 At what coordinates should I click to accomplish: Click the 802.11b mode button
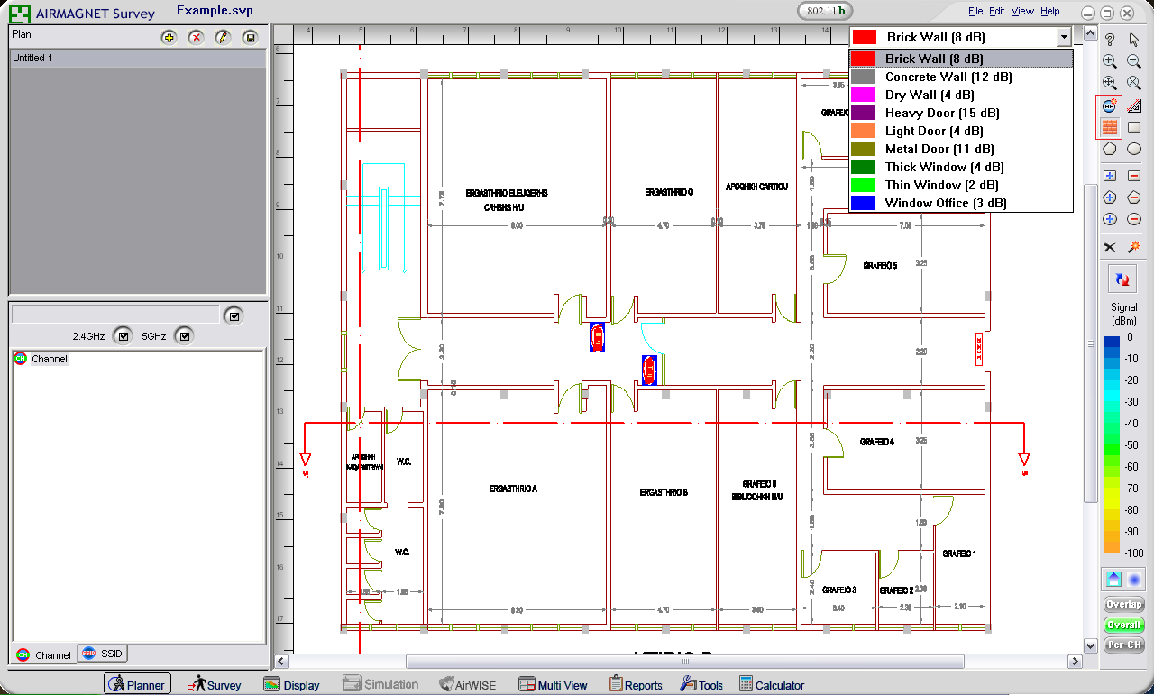[826, 11]
